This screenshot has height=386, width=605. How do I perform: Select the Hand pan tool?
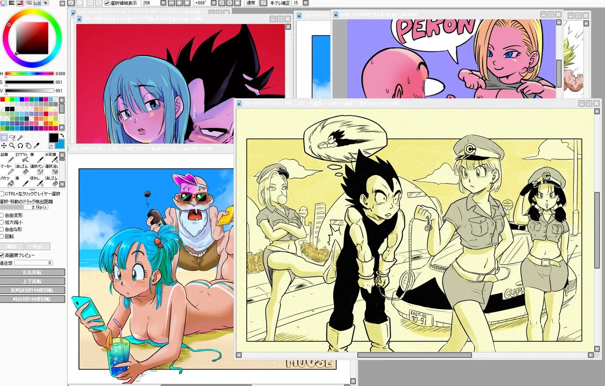28,146
